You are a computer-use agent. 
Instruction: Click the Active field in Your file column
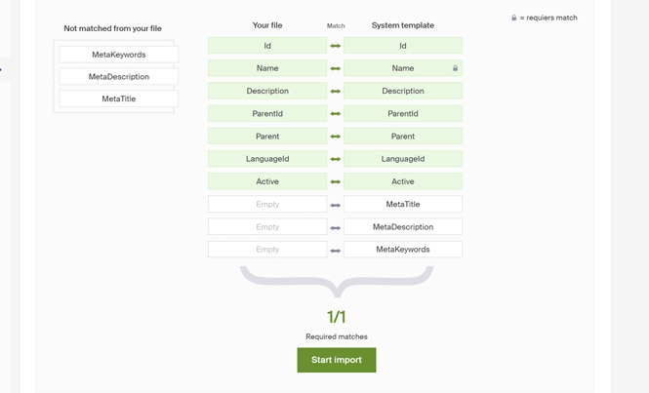tap(267, 181)
